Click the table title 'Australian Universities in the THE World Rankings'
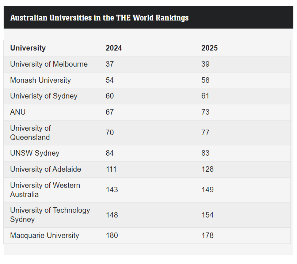 pyautogui.click(x=99, y=18)
